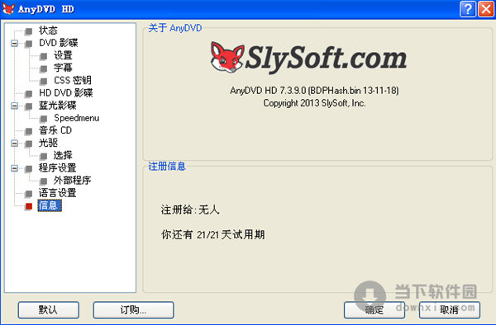Click the AnyDVD HD 7.3.9.0 version text
The height and width of the screenshot is (325, 496).
tap(314, 91)
